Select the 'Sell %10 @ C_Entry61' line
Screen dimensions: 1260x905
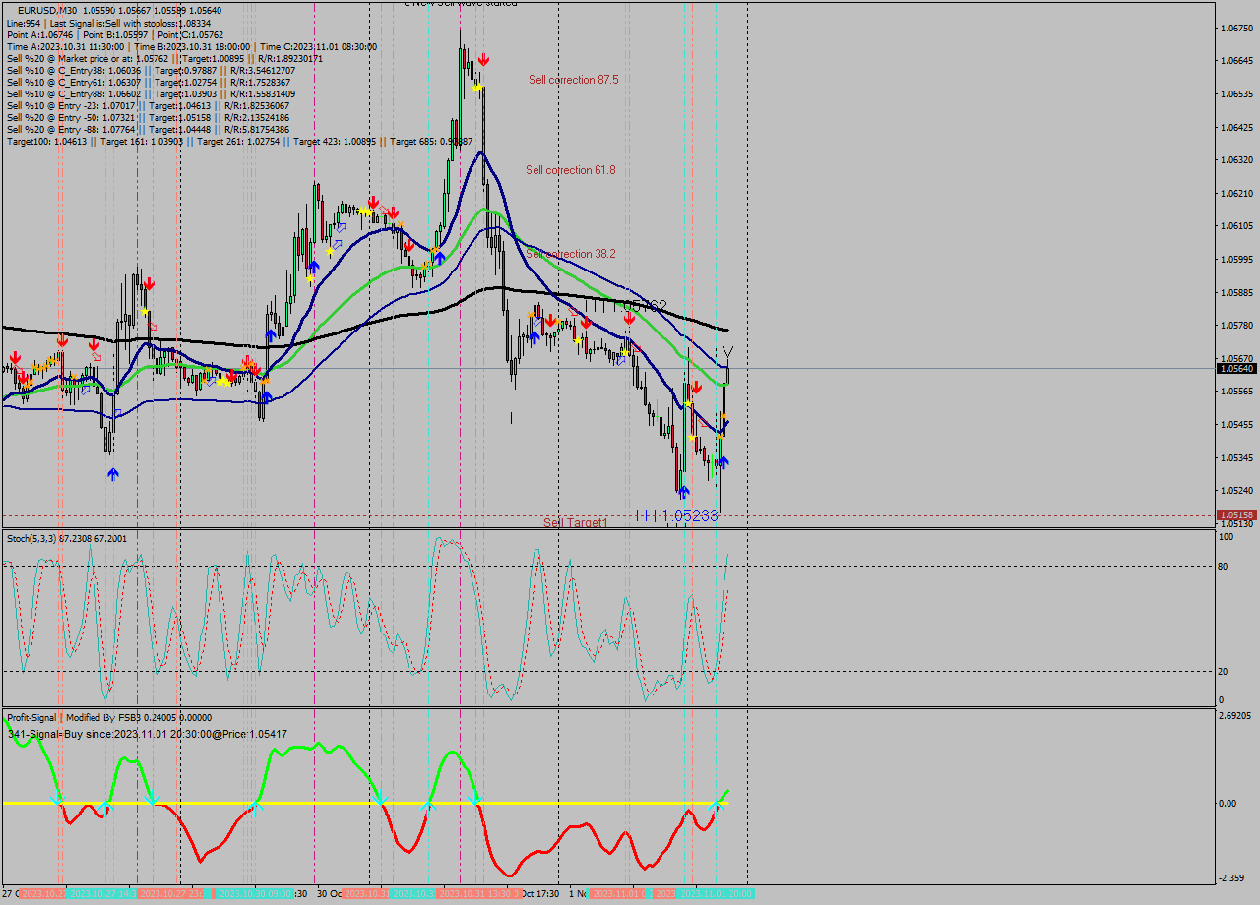pyautogui.click(x=149, y=82)
